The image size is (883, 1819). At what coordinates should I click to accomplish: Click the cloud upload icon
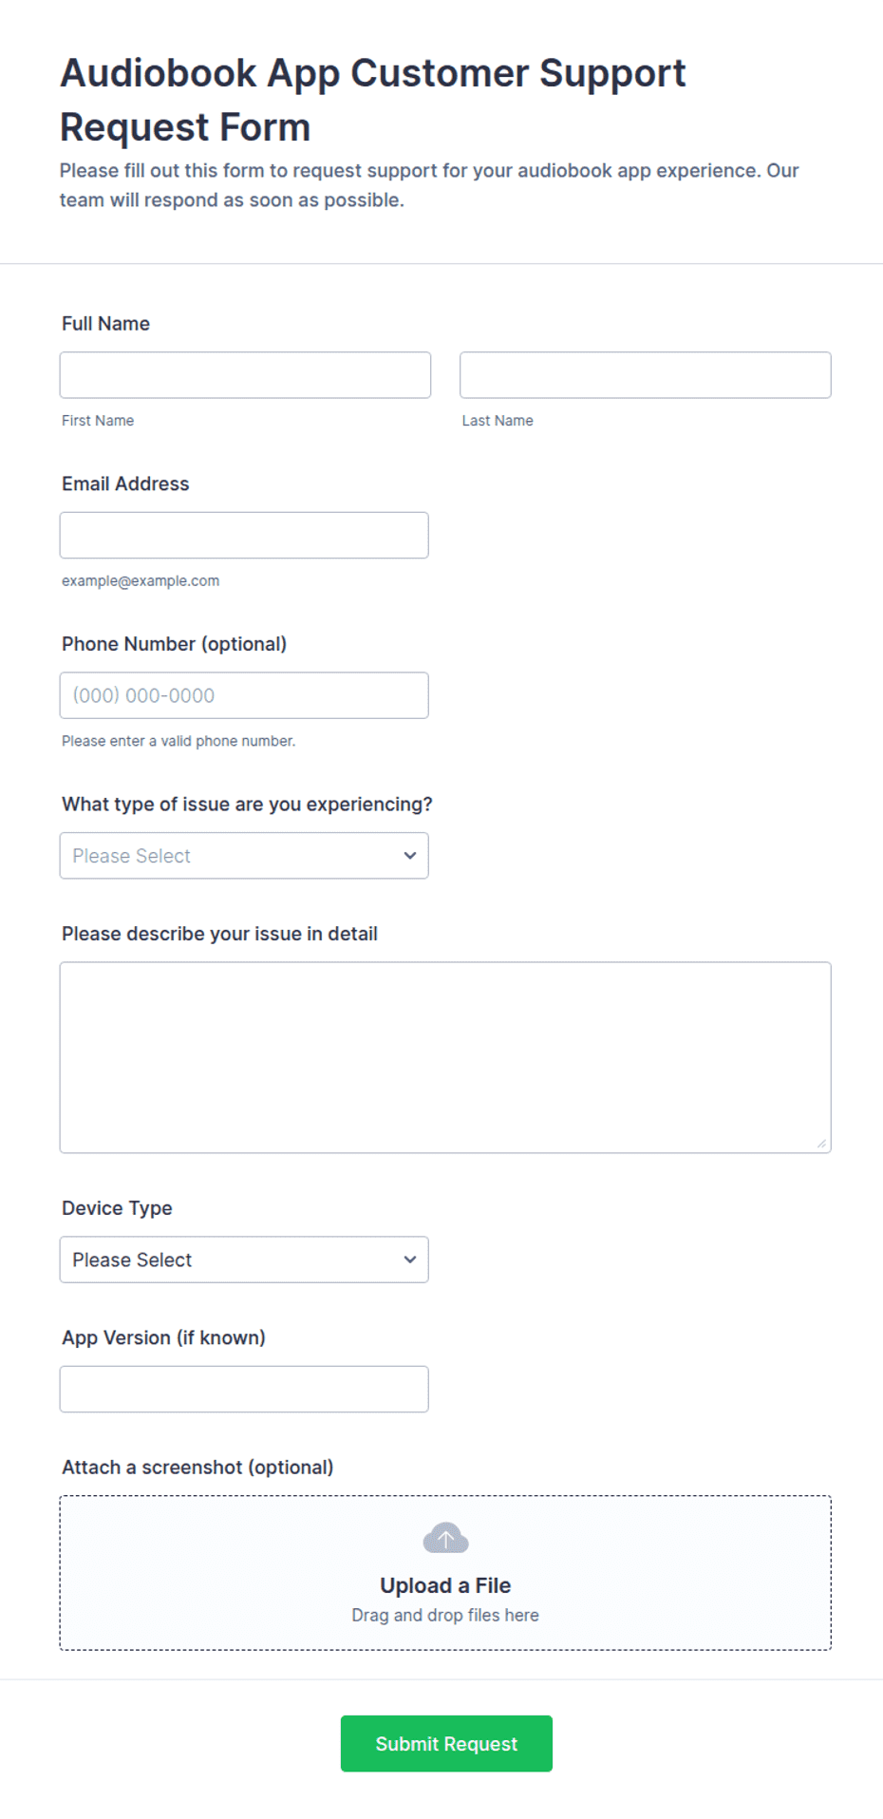[x=445, y=1538]
